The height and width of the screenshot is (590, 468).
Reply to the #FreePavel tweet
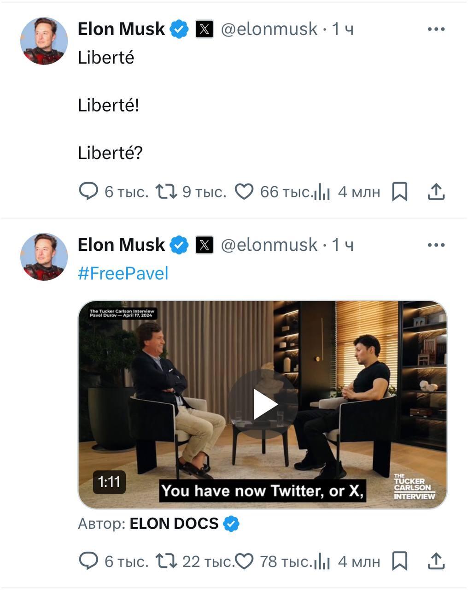(x=88, y=561)
